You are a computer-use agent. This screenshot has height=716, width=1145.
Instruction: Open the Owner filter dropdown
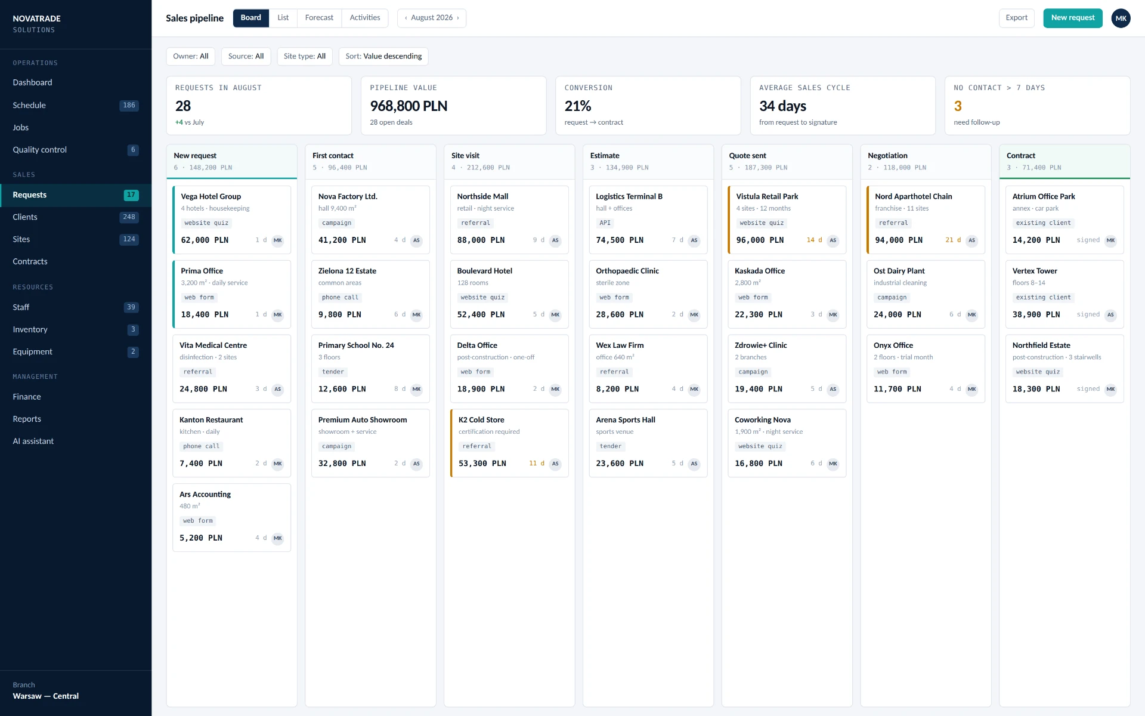coord(191,56)
